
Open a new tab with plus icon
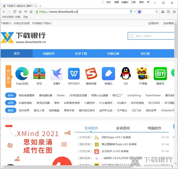click(x=40, y=6)
